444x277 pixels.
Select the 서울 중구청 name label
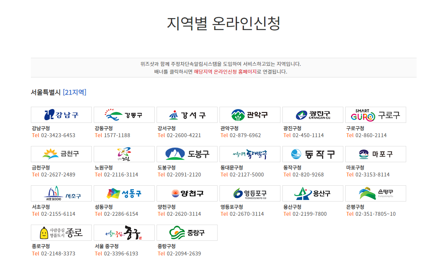pos(106,247)
